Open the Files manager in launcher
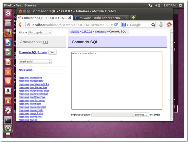The width and height of the screenshot is (188, 142). click(8, 23)
